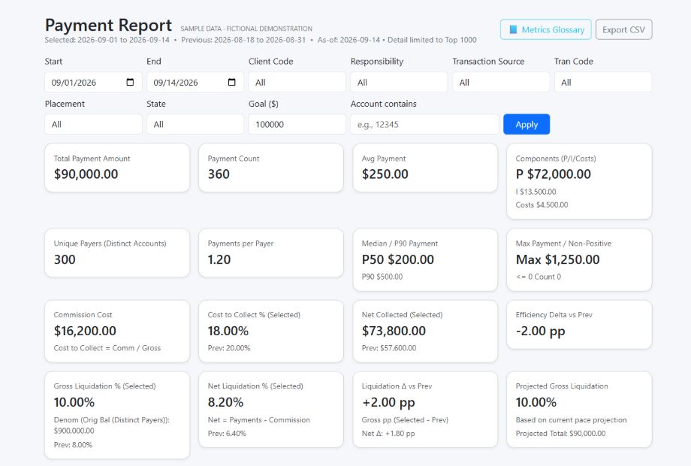Focus the Start date field 09/01/2026
Screen dimensions: 691x466
coord(93,82)
